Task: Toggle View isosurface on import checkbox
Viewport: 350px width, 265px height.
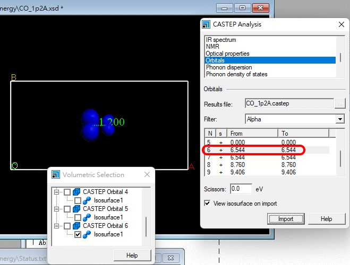Action: (x=208, y=203)
